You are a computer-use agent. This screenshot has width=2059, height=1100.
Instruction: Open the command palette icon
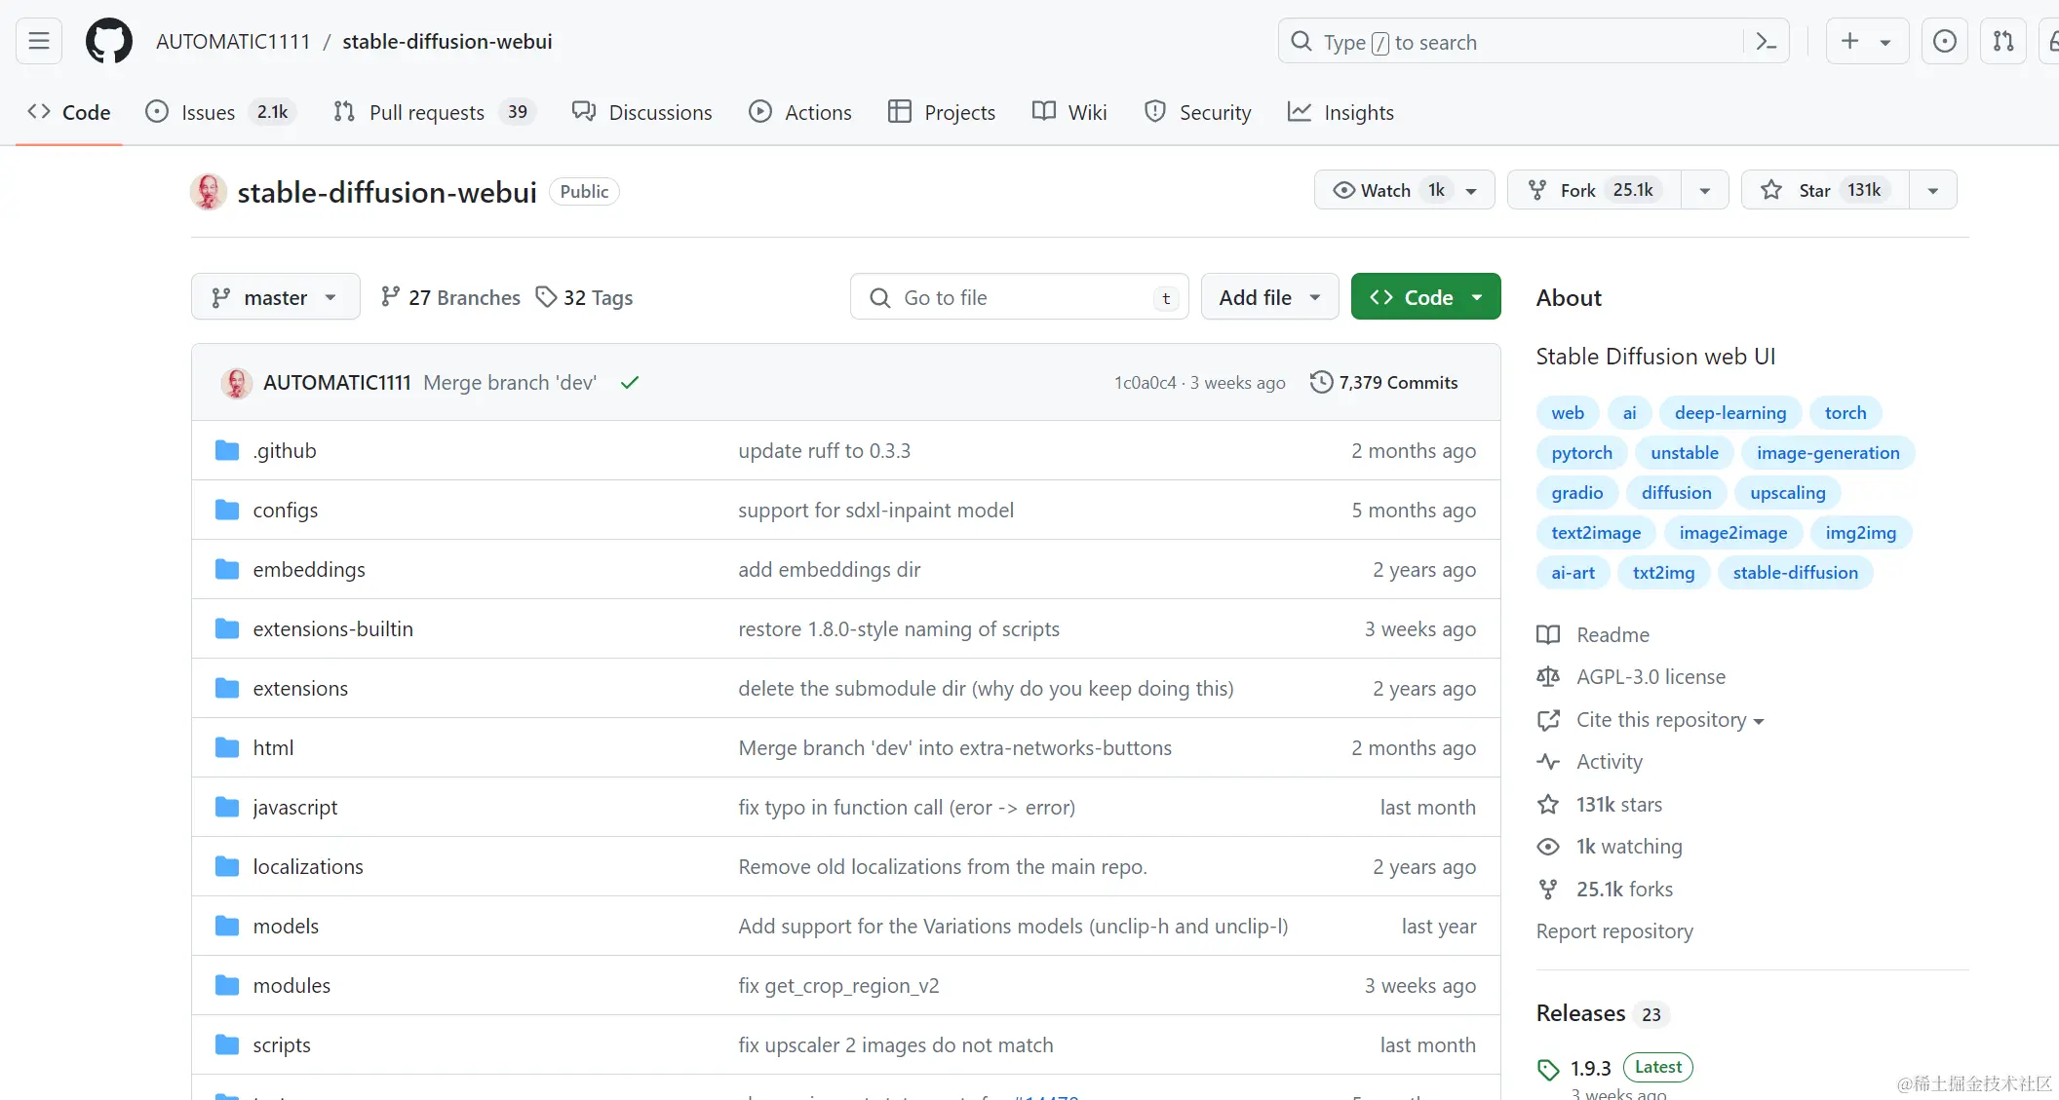1766,41
